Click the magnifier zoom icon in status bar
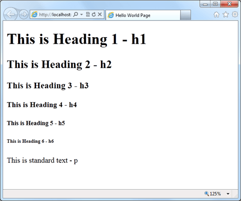 click(206, 193)
